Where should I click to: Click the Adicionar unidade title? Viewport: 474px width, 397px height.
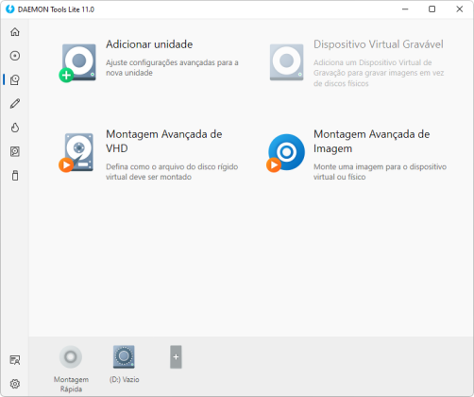coord(149,44)
